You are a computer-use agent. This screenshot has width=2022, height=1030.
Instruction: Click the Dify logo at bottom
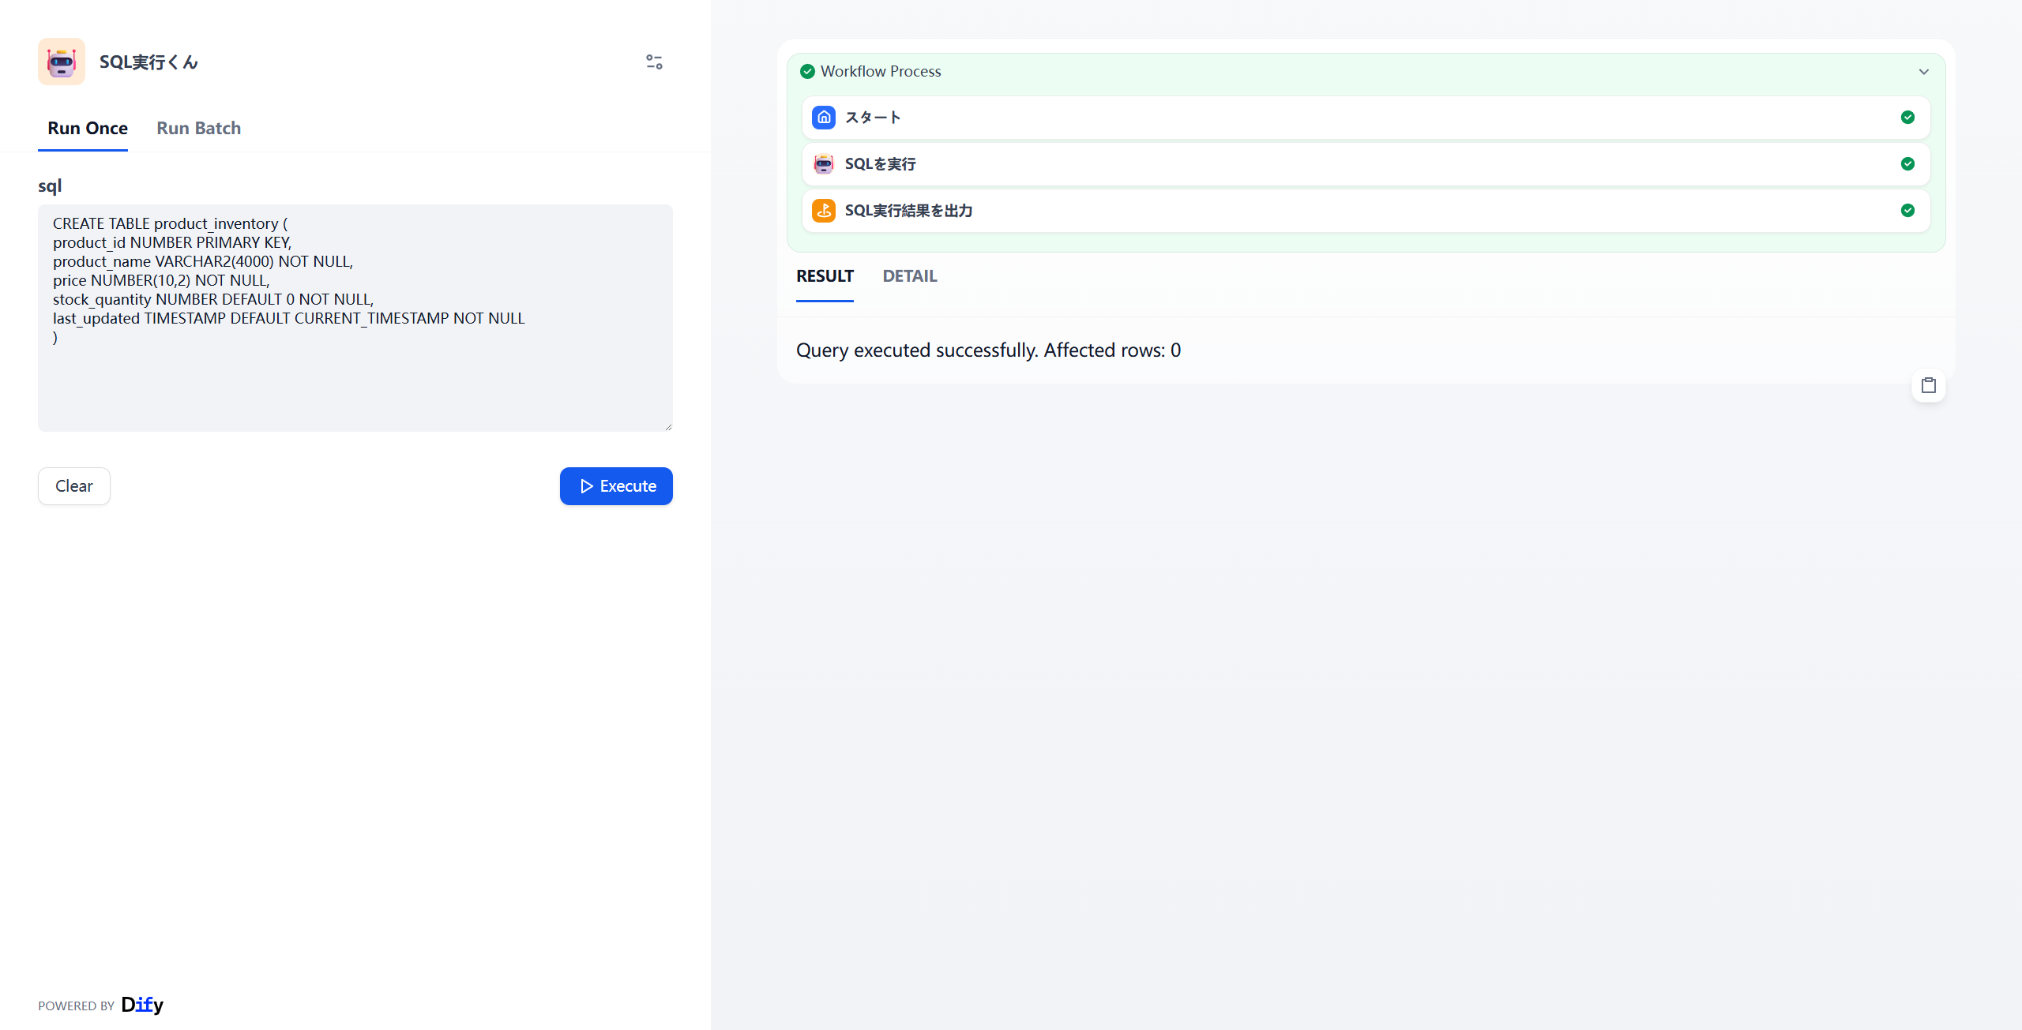click(x=142, y=1005)
